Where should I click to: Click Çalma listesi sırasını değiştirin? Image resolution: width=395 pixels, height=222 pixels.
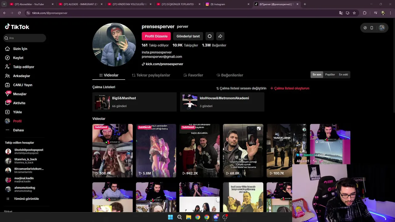pyautogui.click(x=241, y=88)
